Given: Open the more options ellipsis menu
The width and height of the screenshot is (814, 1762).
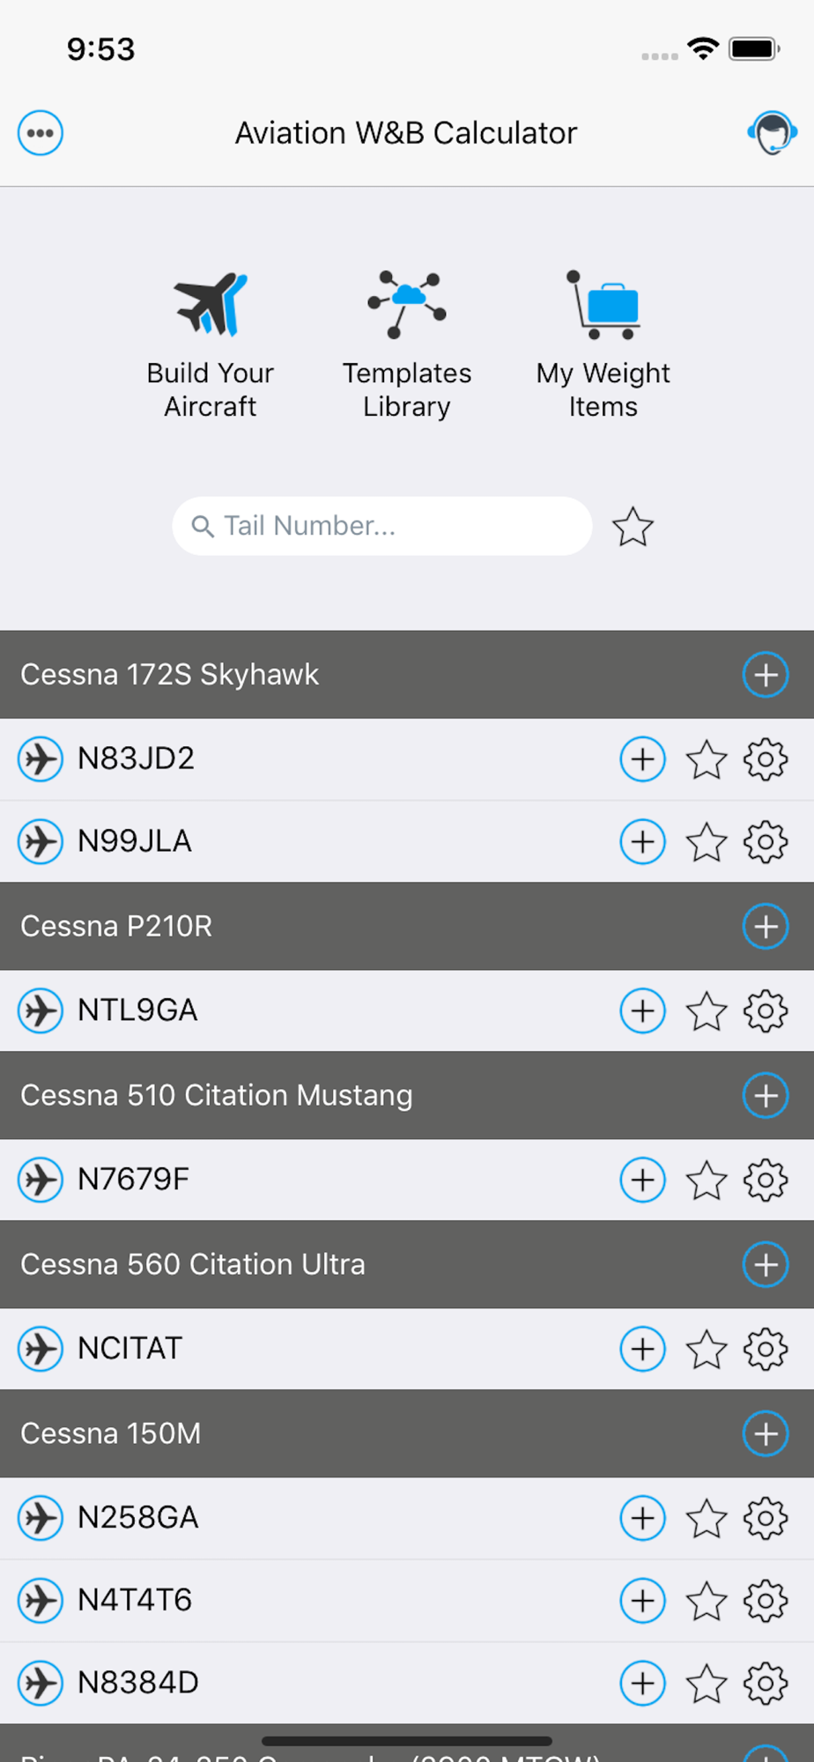Looking at the screenshot, I should (x=41, y=133).
